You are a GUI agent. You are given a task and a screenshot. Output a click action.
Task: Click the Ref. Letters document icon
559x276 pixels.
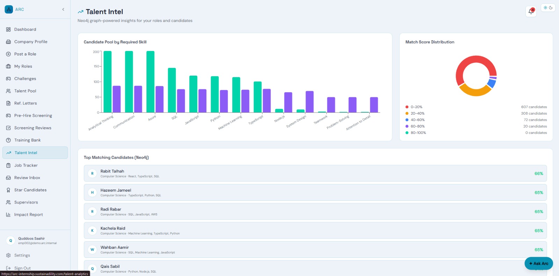coord(8,103)
